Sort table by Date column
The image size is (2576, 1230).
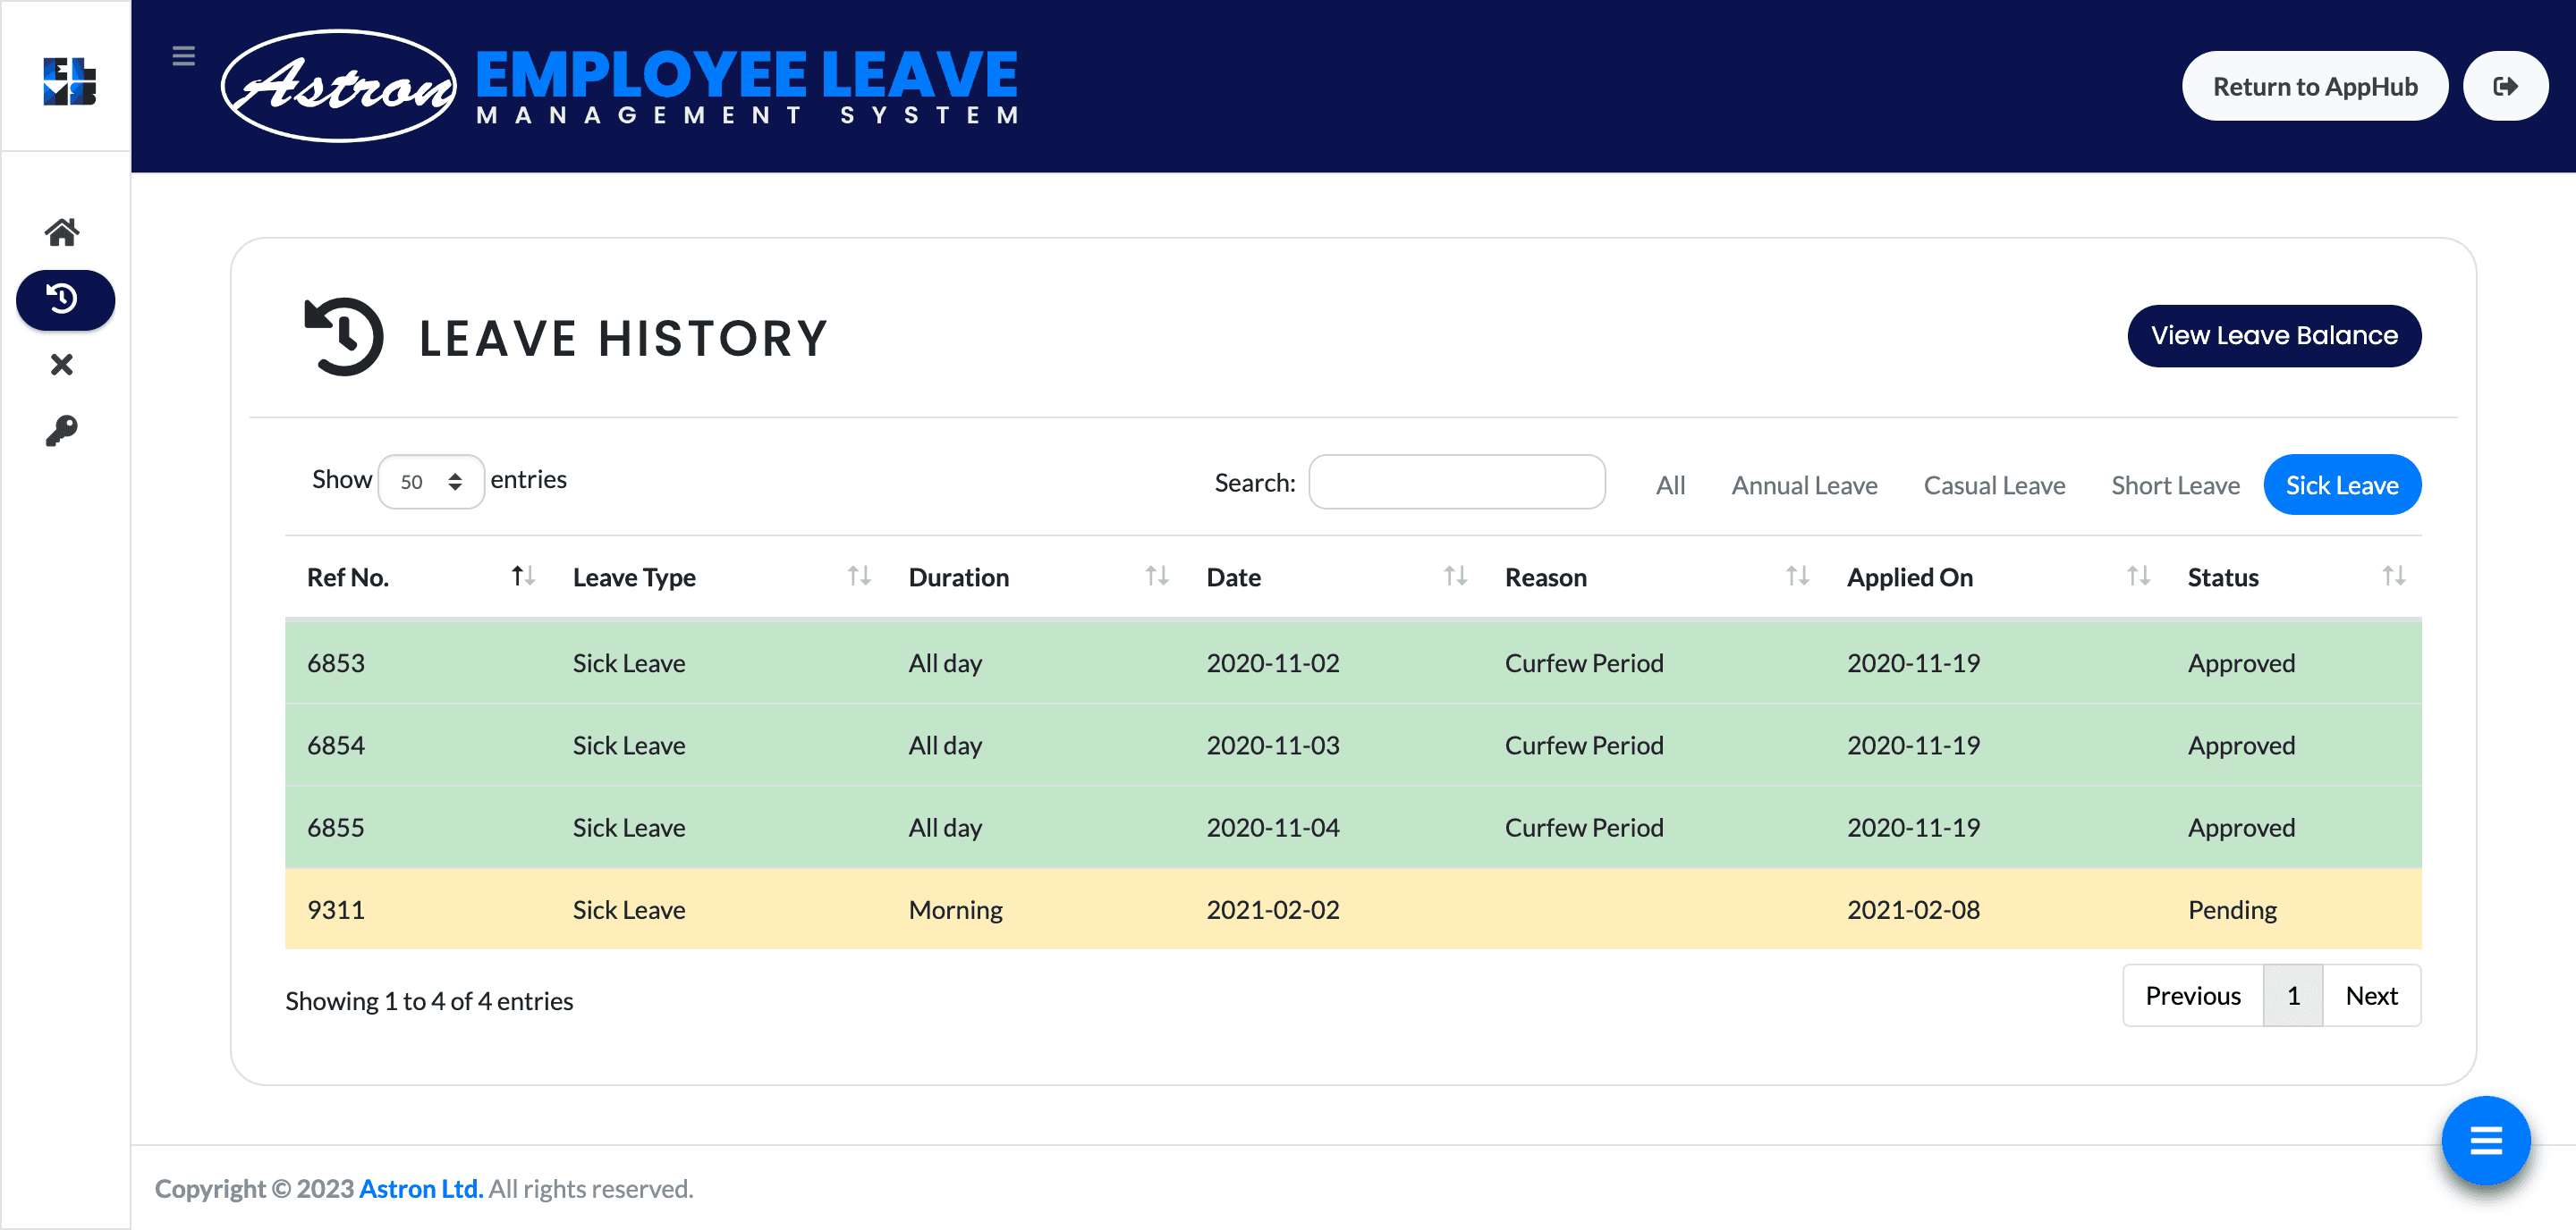coord(1455,577)
